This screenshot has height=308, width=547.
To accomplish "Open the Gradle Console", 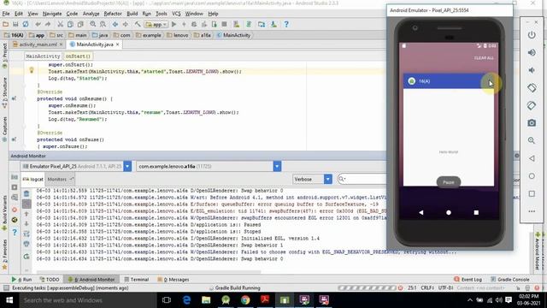I will pos(509,280).
